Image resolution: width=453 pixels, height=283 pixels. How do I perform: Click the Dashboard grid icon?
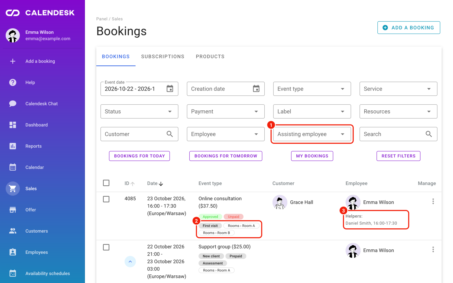click(13, 125)
